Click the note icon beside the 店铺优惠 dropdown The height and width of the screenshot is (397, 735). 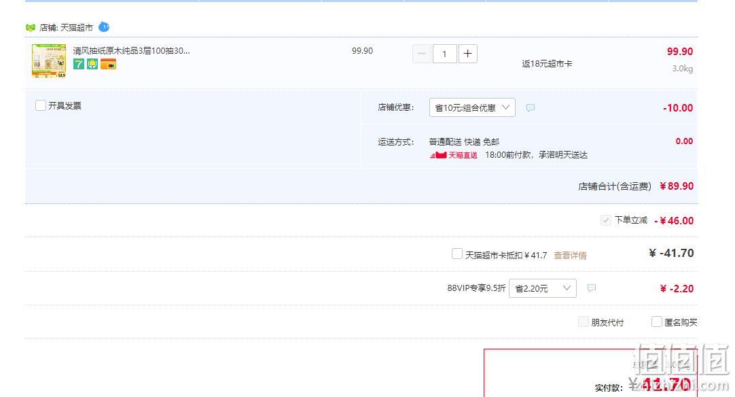(530, 108)
